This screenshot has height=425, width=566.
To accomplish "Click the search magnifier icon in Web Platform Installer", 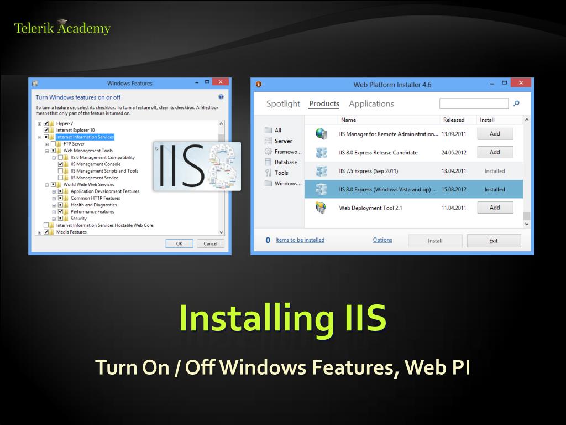I will 517,103.
